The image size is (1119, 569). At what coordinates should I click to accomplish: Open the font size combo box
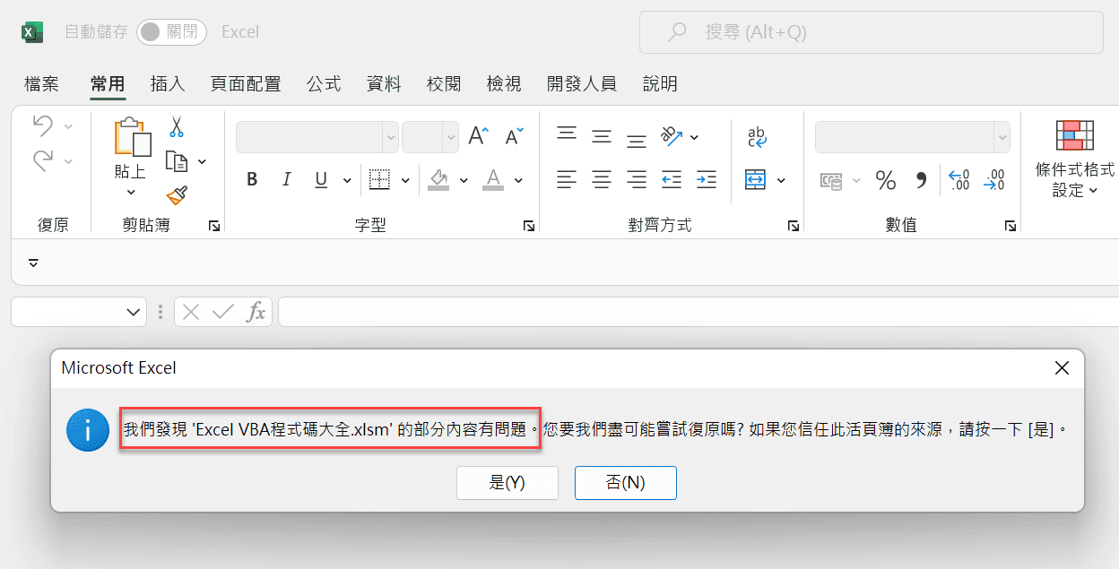430,137
